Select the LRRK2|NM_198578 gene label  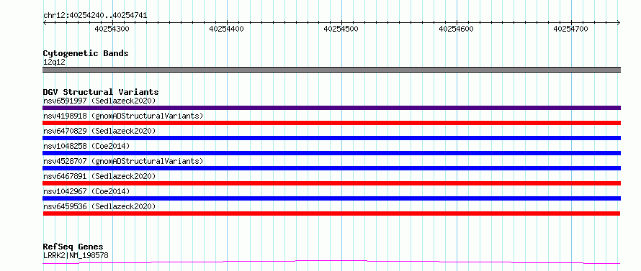point(76,255)
